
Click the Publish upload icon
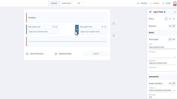(x=151, y=3)
